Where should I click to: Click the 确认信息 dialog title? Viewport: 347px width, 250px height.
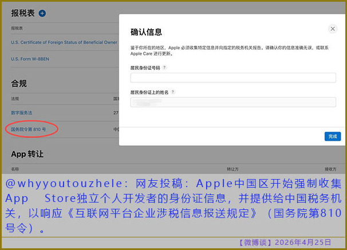(147, 33)
